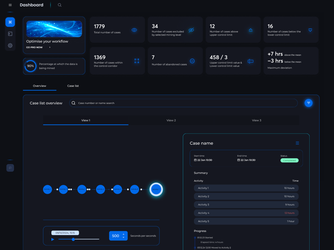Click the control corridor card icon

click(136, 61)
